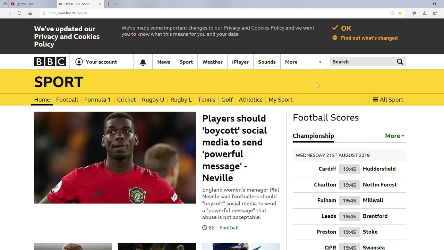Open Sounds in BBC navigation
Image resolution: width=444 pixels, height=250 pixels.
tap(267, 62)
